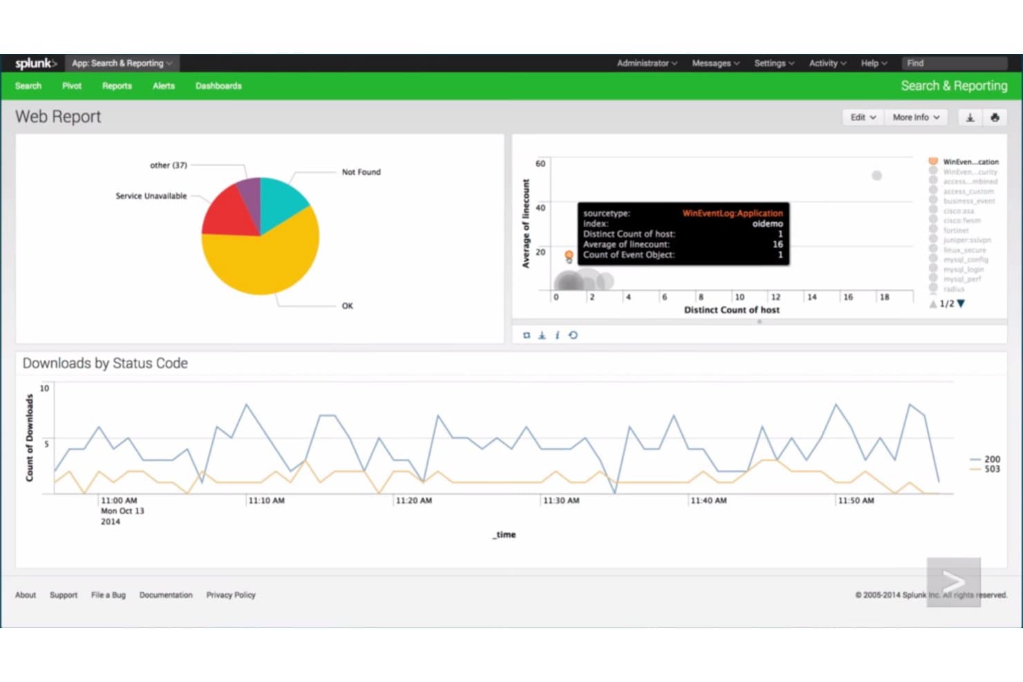Click the large gray next arrow overlay
This screenshot has height=682, width=1023.
(x=954, y=582)
